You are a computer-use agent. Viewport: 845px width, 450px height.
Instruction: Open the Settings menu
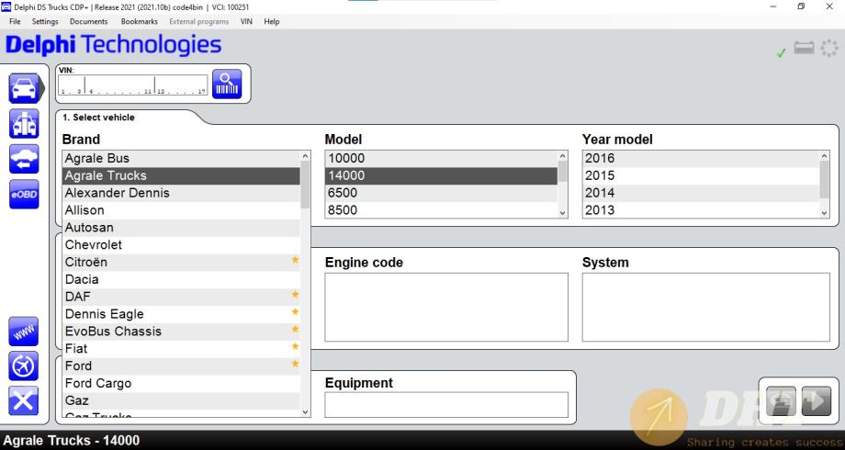pyautogui.click(x=45, y=21)
